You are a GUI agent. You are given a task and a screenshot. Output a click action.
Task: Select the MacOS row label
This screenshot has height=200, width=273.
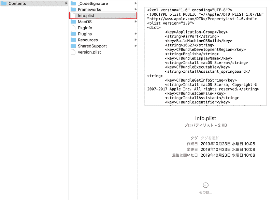click(85, 22)
